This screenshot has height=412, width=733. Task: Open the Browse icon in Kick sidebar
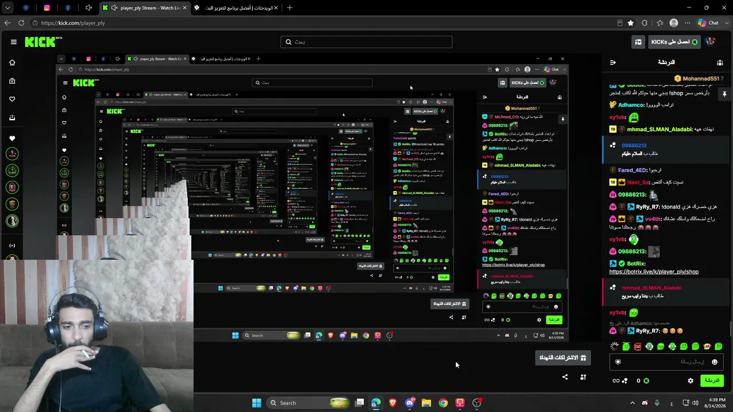coord(12,81)
